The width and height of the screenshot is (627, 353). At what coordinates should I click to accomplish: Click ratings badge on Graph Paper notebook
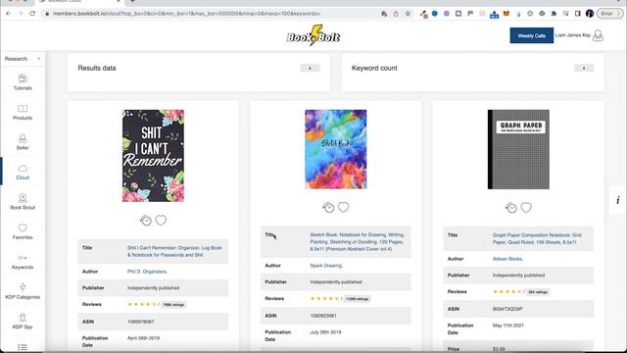[x=538, y=292]
